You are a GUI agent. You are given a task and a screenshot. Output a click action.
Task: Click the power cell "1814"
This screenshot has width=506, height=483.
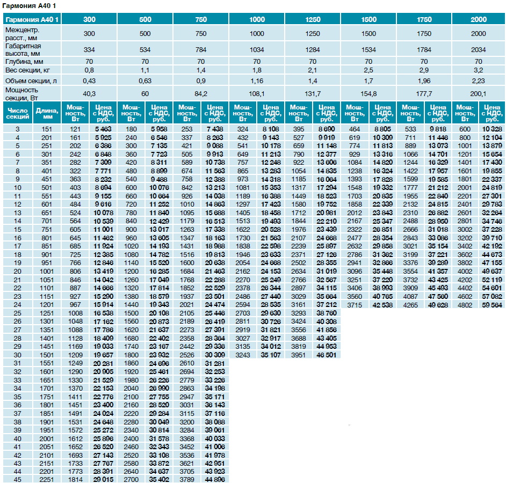(x=75, y=479)
